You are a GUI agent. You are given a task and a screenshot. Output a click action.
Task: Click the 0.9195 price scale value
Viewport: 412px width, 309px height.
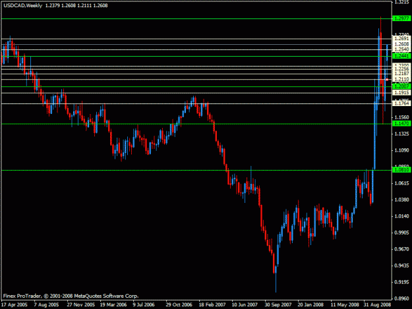(402, 282)
